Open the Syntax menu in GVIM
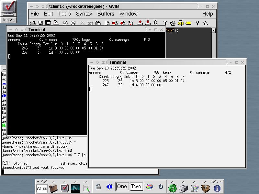The width and height of the screenshot is (259, 194). point(84,14)
